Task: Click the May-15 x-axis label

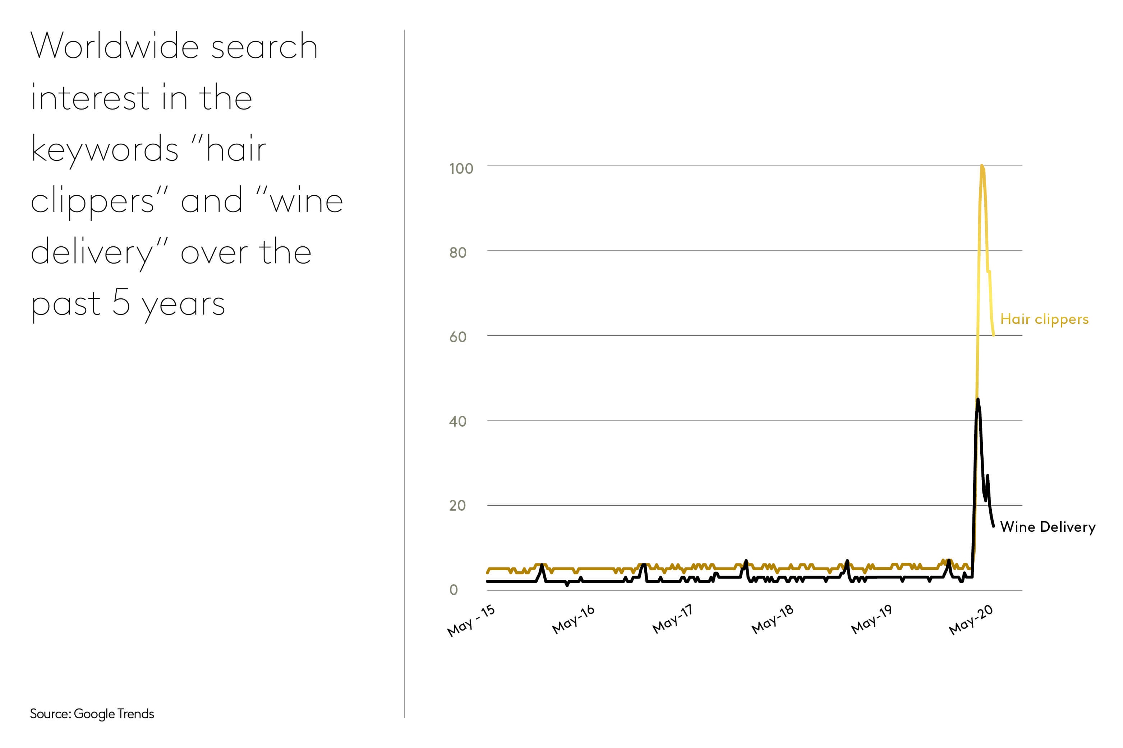Action: (470, 620)
